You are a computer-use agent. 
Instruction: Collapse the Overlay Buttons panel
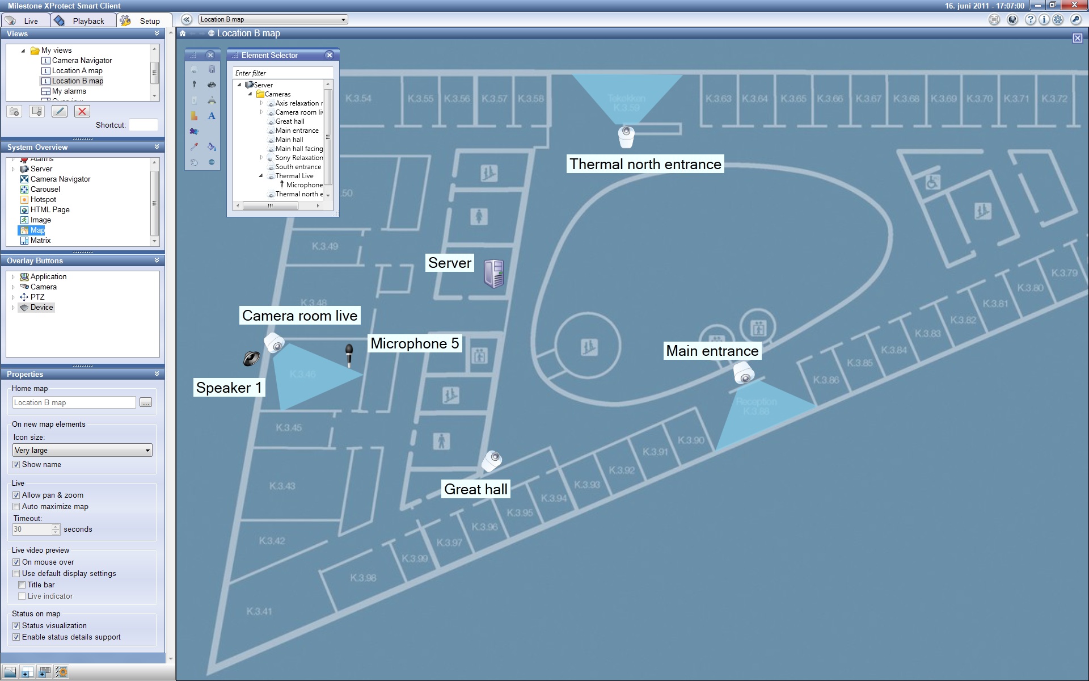(x=157, y=260)
